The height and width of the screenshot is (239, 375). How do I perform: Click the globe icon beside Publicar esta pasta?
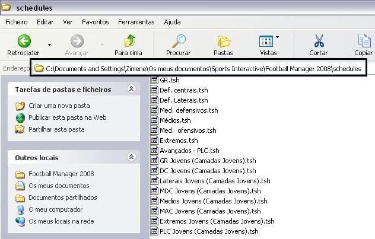(x=20, y=118)
